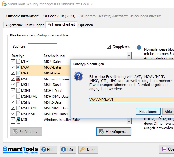Open the Lizenz button
174x157 pixels.
tap(88, 149)
